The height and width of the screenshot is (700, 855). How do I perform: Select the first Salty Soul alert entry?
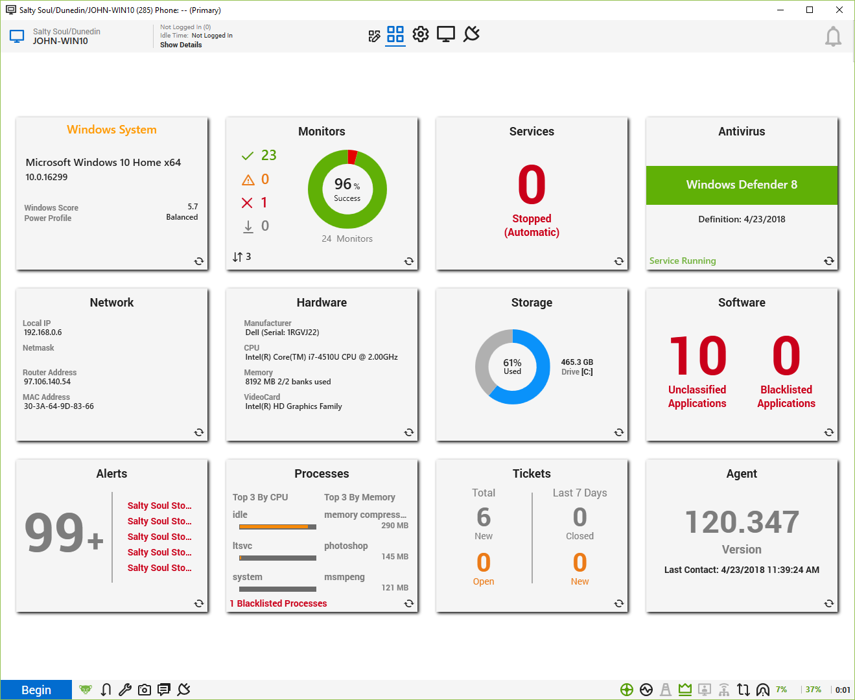(159, 506)
